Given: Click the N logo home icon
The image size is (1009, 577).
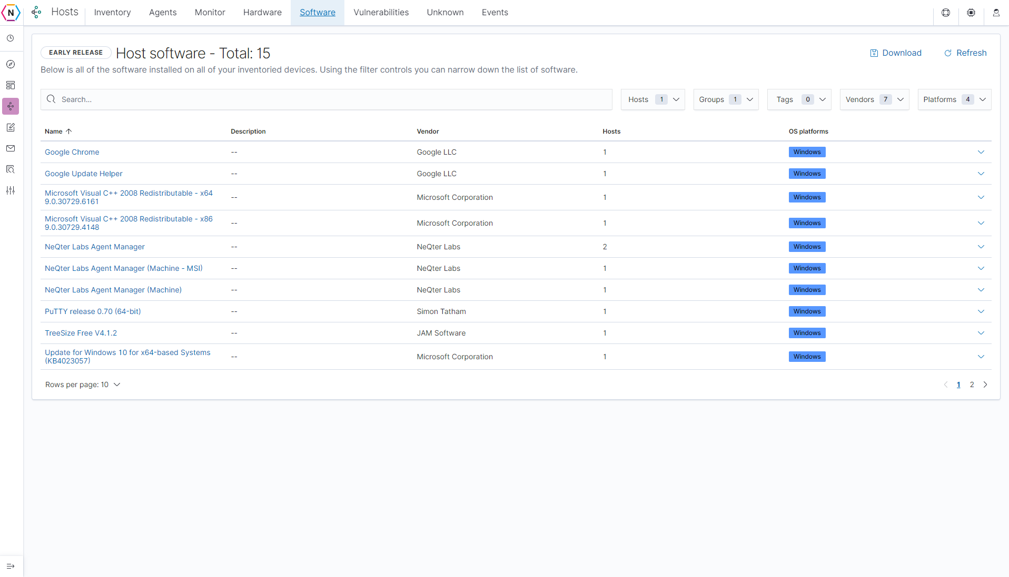Looking at the screenshot, I should (x=11, y=13).
